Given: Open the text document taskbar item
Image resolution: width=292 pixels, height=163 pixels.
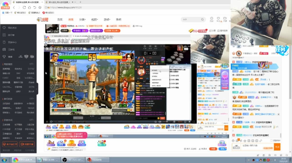Looking at the screenshot, I should [48, 160].
